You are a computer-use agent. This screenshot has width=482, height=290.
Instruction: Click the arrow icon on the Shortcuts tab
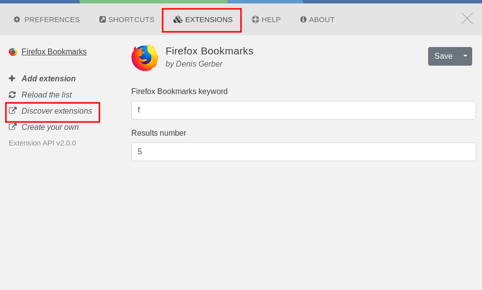coord(102,20)
